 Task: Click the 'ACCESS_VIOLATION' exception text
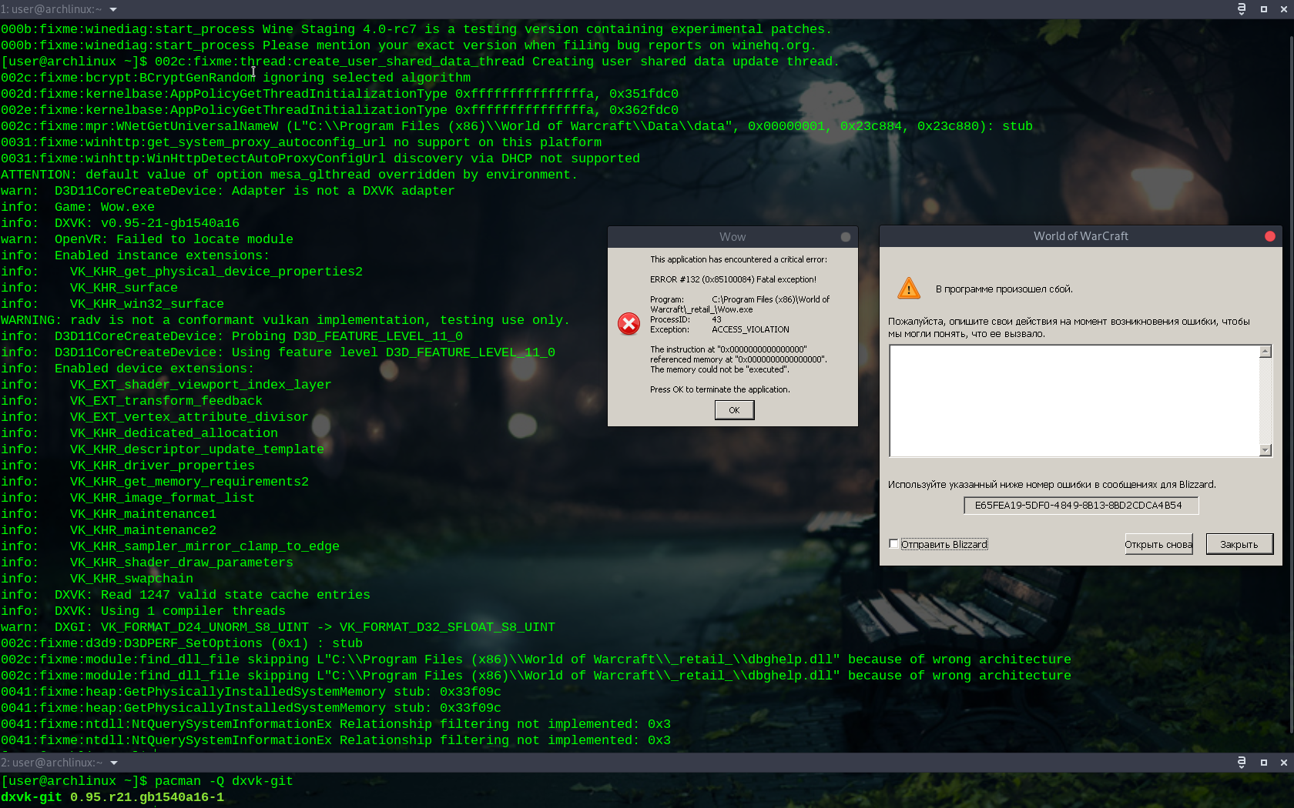pyautogui.click(x=750, y=329)
